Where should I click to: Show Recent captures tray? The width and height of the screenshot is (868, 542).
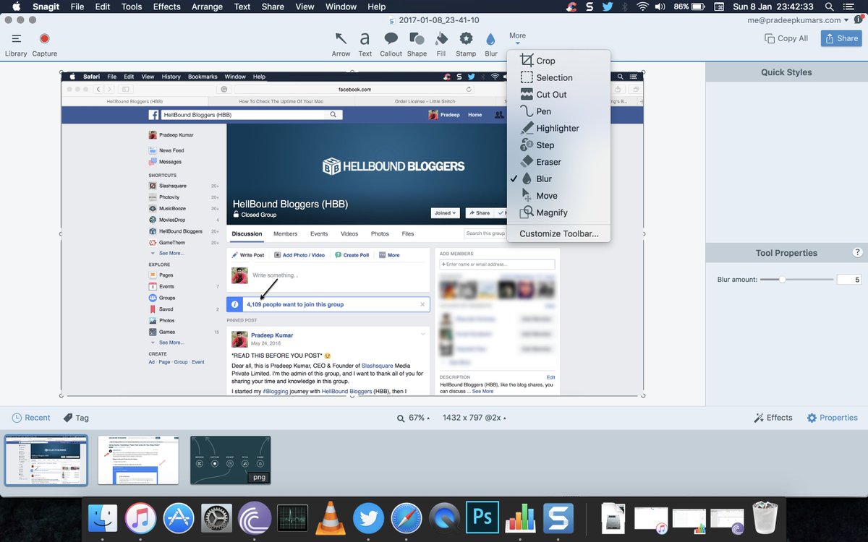(x=31, y=418)
